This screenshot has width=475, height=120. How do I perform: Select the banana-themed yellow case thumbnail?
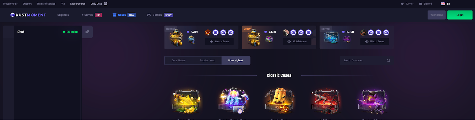[186, 102]
